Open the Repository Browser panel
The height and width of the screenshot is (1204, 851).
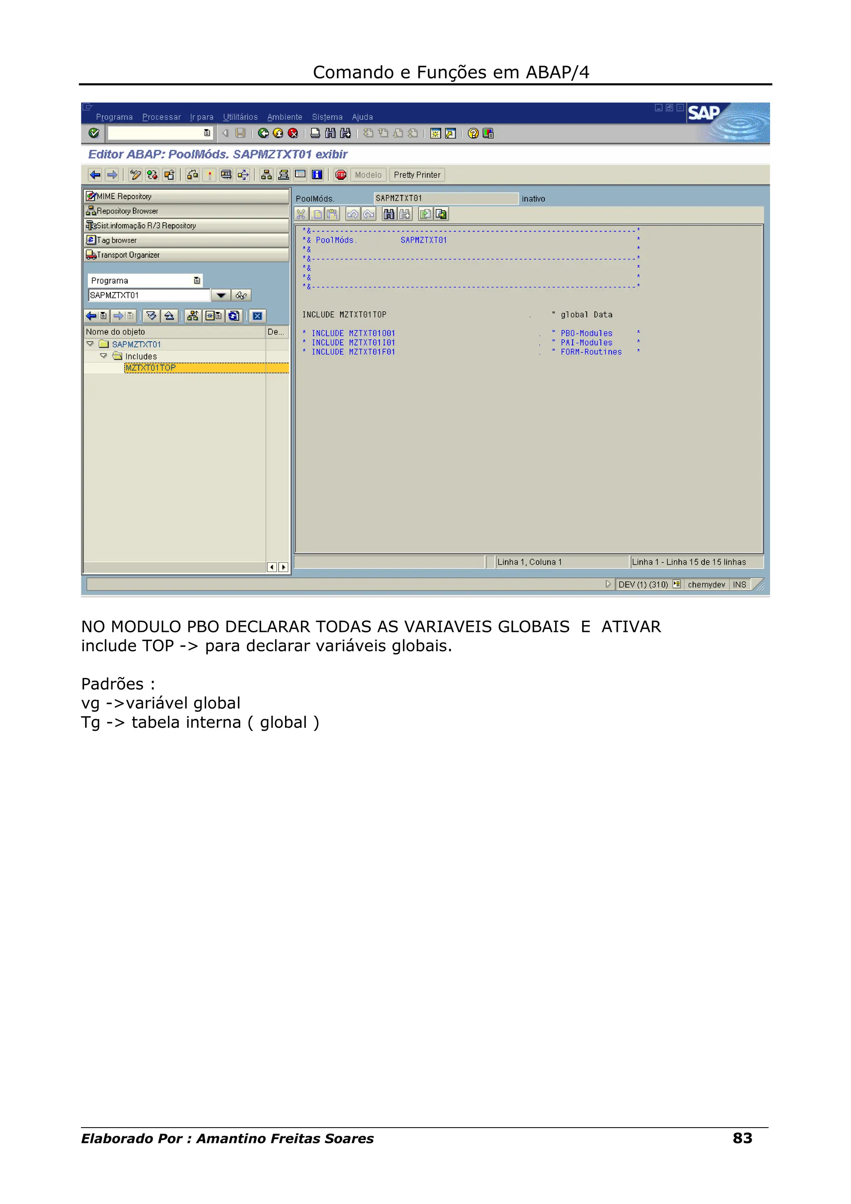(127, 211)
